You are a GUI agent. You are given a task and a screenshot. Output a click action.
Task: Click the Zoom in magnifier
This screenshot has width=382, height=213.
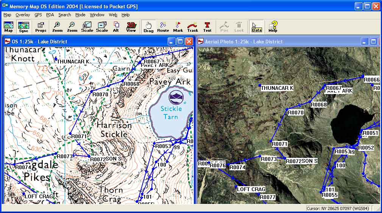tap(57, 27)
